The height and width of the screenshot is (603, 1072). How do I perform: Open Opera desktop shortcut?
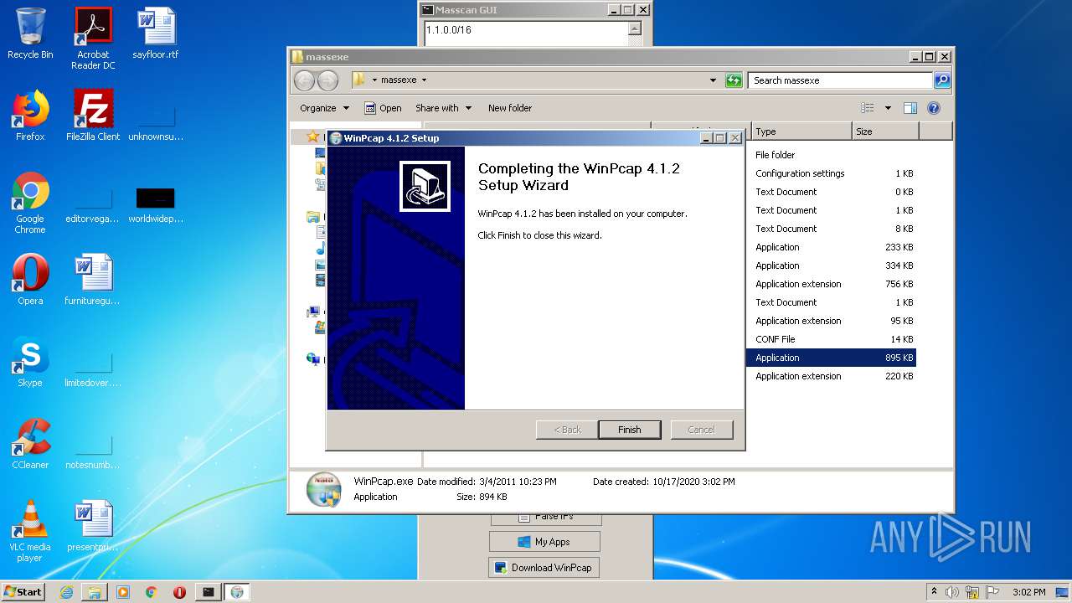pos(30,280)
